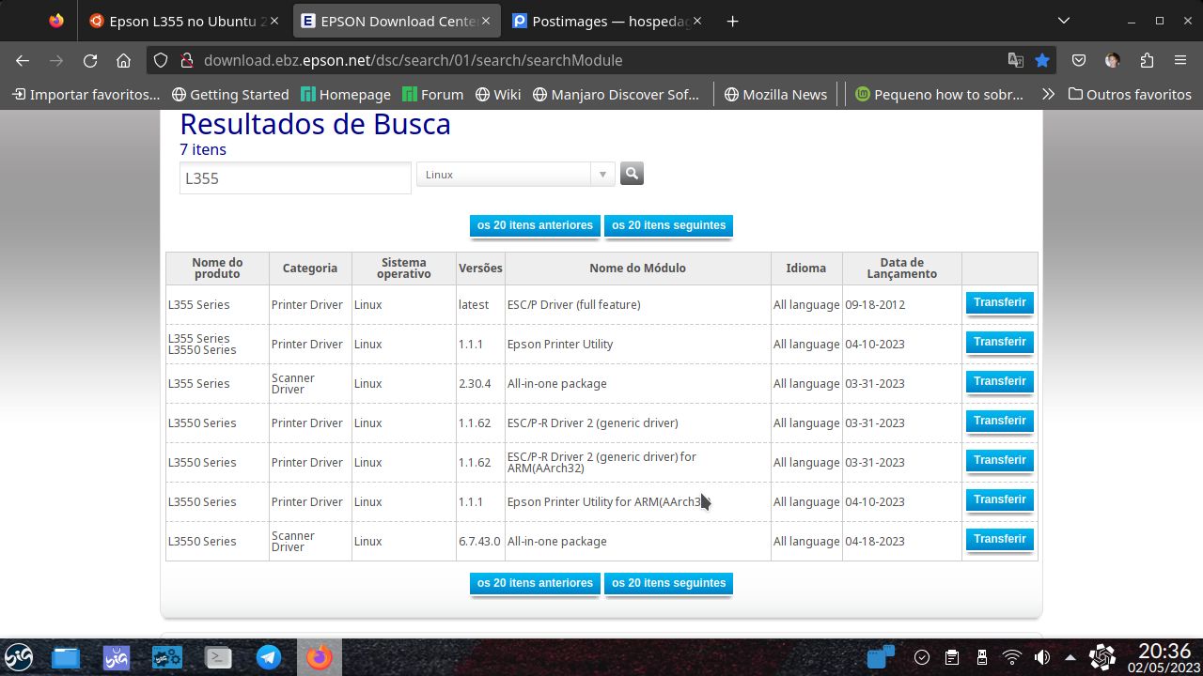Open the Forum bookmark
The width and height of the screenshot is (1203, 676).
[x=432, y=94]
